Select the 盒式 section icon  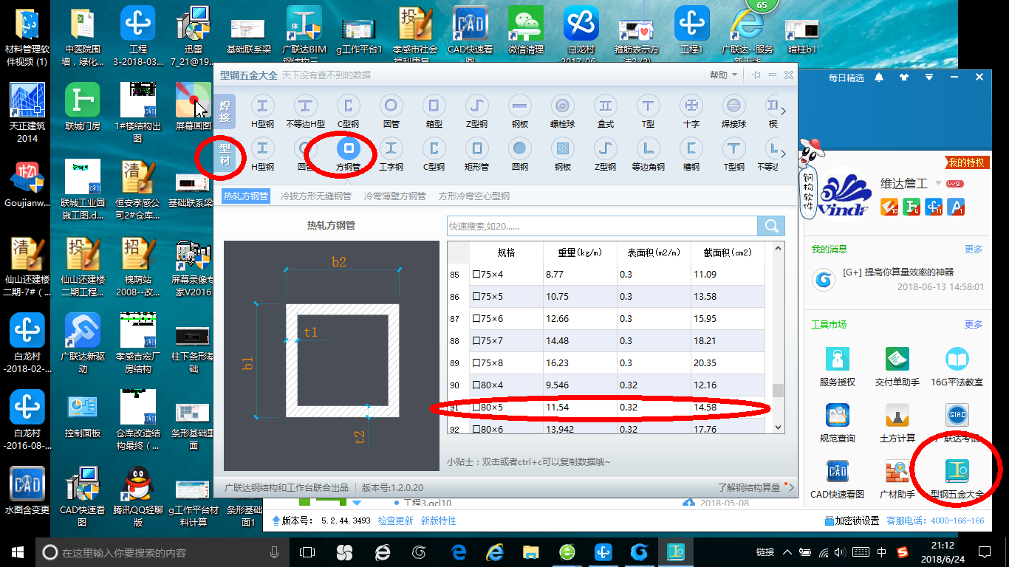(606, 111)
